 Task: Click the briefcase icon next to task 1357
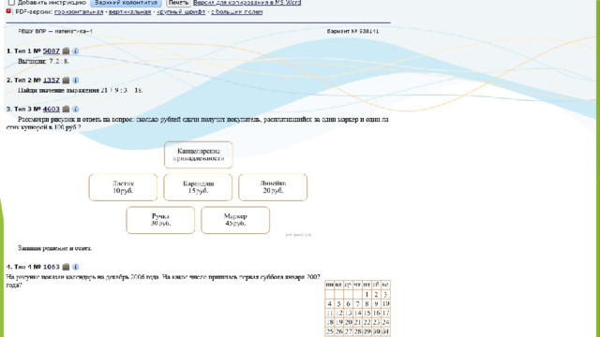point(66,80)
